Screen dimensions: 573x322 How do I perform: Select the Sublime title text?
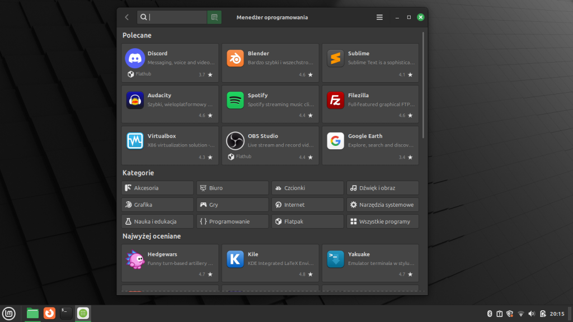pyautogui.click(x=359, y=53)
